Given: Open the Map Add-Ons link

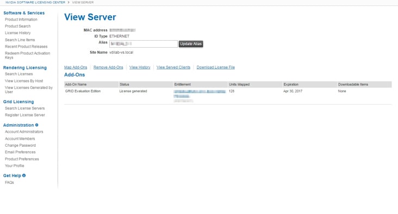Looking at the screenshot, I should (76, 67).
